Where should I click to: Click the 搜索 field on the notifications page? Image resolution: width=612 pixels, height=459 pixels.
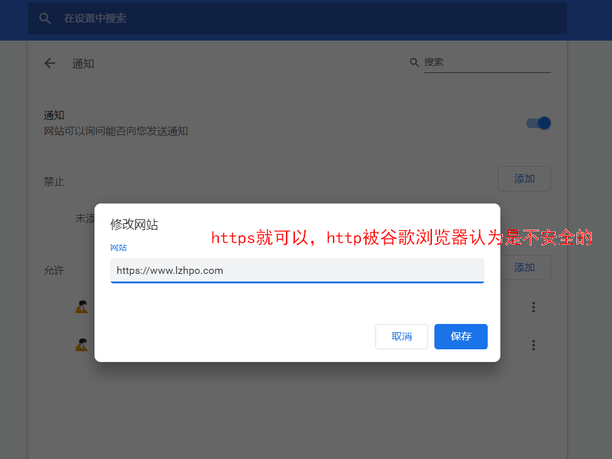485,62
